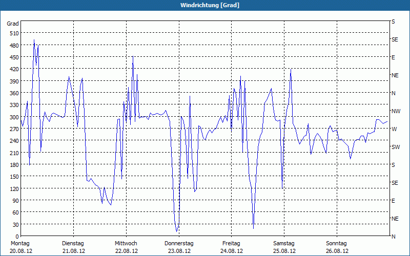Select the 360 degree axis label
This screenshot has height=256, width=410.
pyautogui.click(x=14, y=94)
